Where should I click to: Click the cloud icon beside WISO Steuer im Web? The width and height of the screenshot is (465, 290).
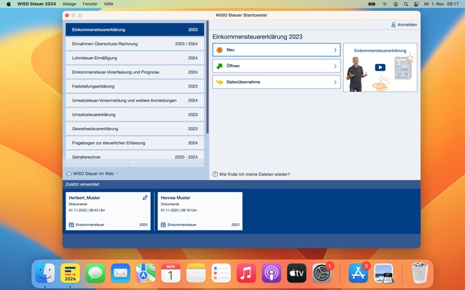tap(69, 173)
